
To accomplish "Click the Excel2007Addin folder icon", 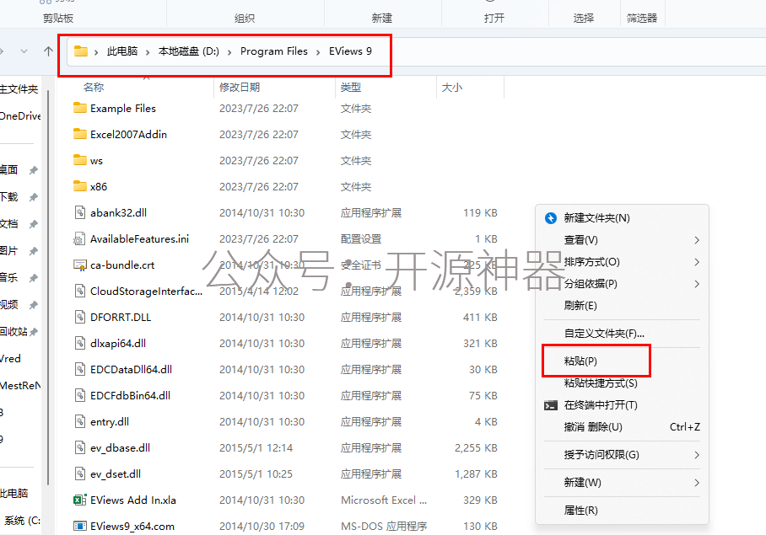I will coord(79,134).
